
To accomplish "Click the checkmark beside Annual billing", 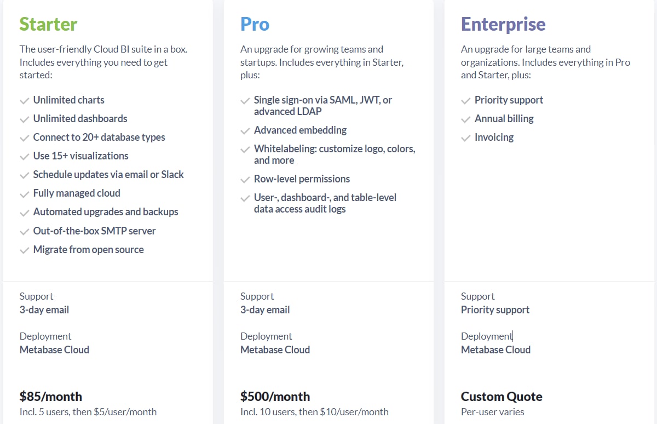I will [x=465, y=119].
